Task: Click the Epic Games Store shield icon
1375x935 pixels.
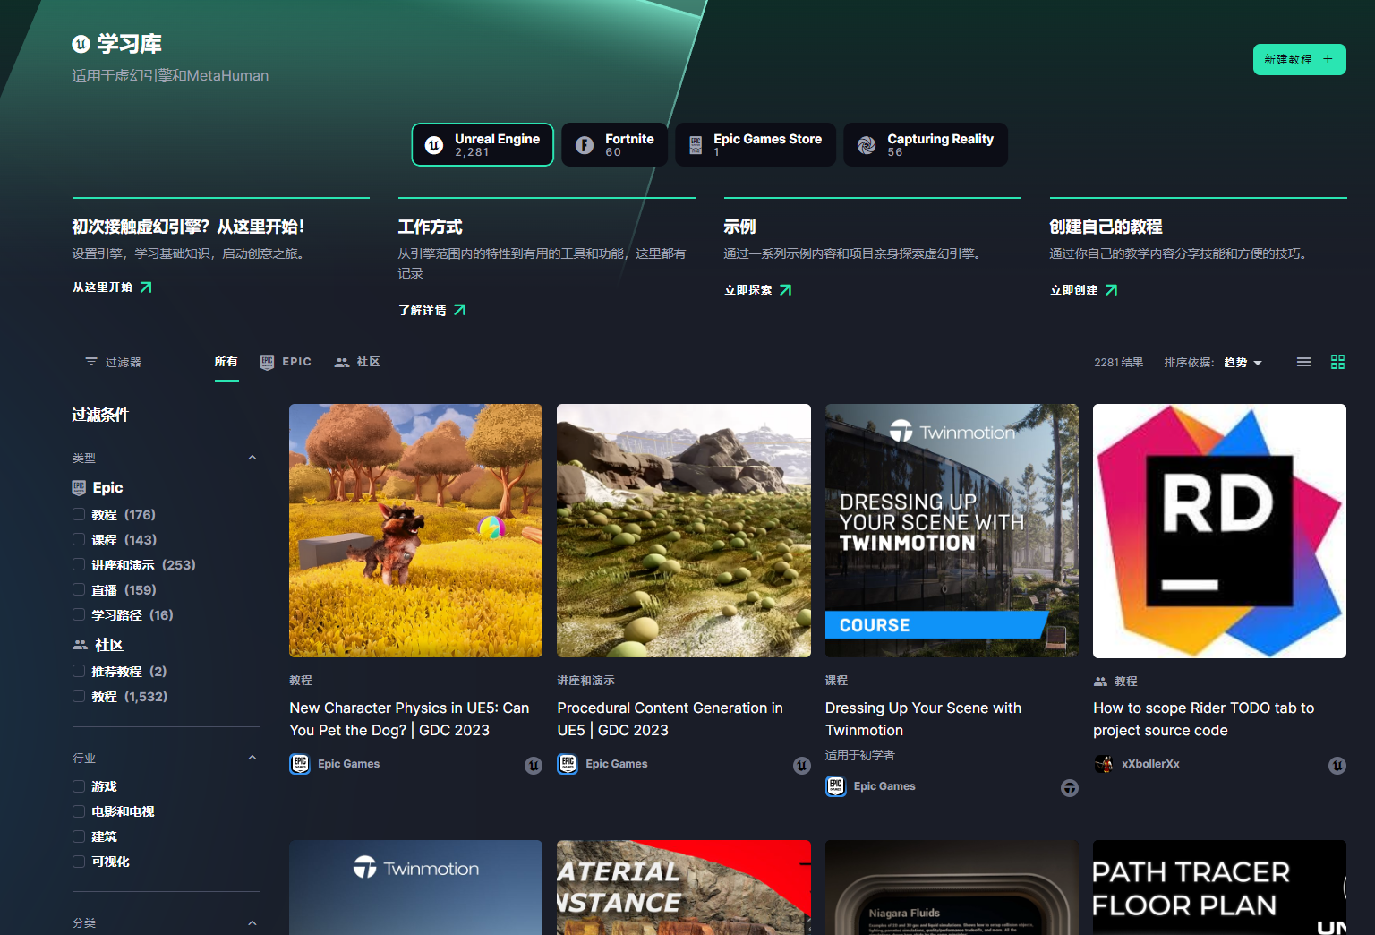Action: 696,145
